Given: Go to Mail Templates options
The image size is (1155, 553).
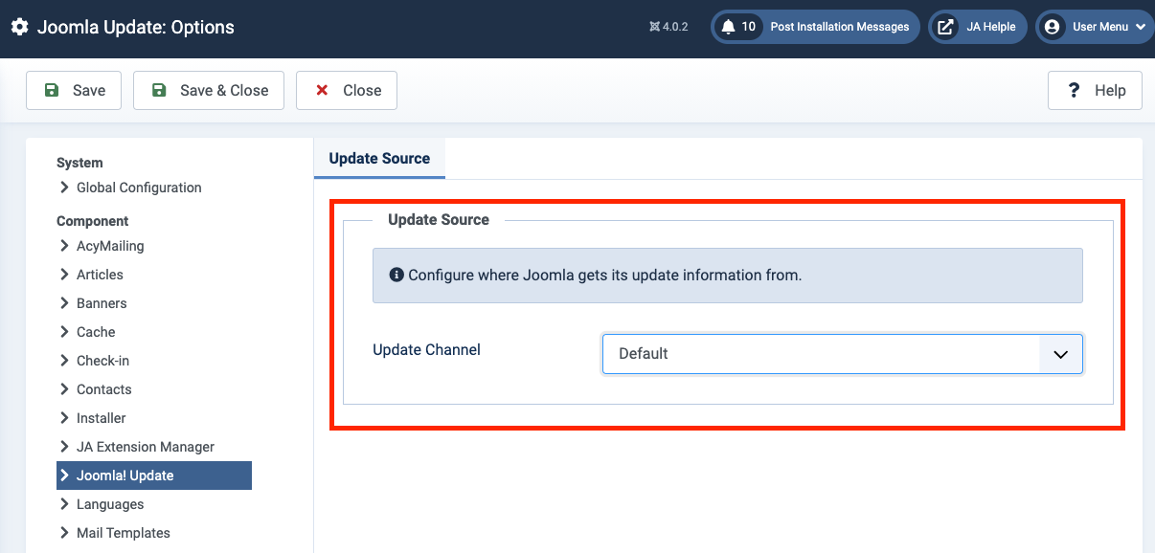Looking at the screenshot, I should click(124, 533).
